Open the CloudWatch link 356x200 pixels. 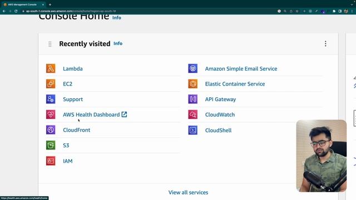pyautogui.click(x=220, y=114)
